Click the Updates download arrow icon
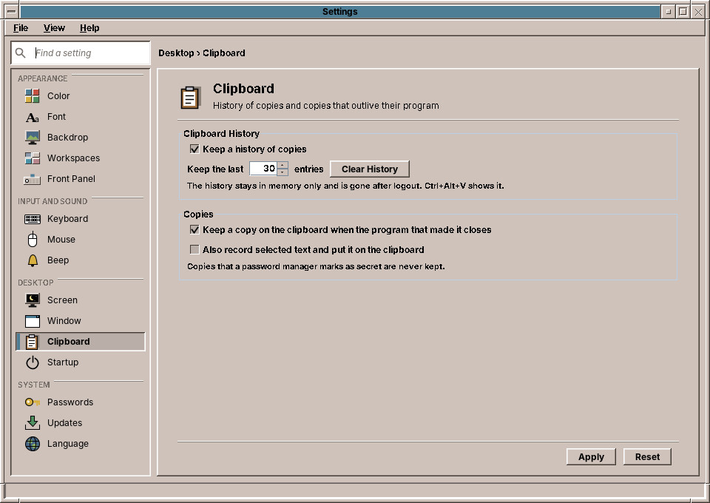The image size is (710, 503). 32,423
